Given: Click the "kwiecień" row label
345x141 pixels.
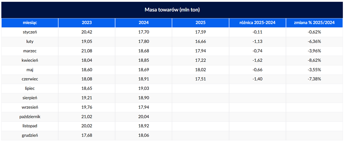Looking at the screenshot, I should click(30, 60).
